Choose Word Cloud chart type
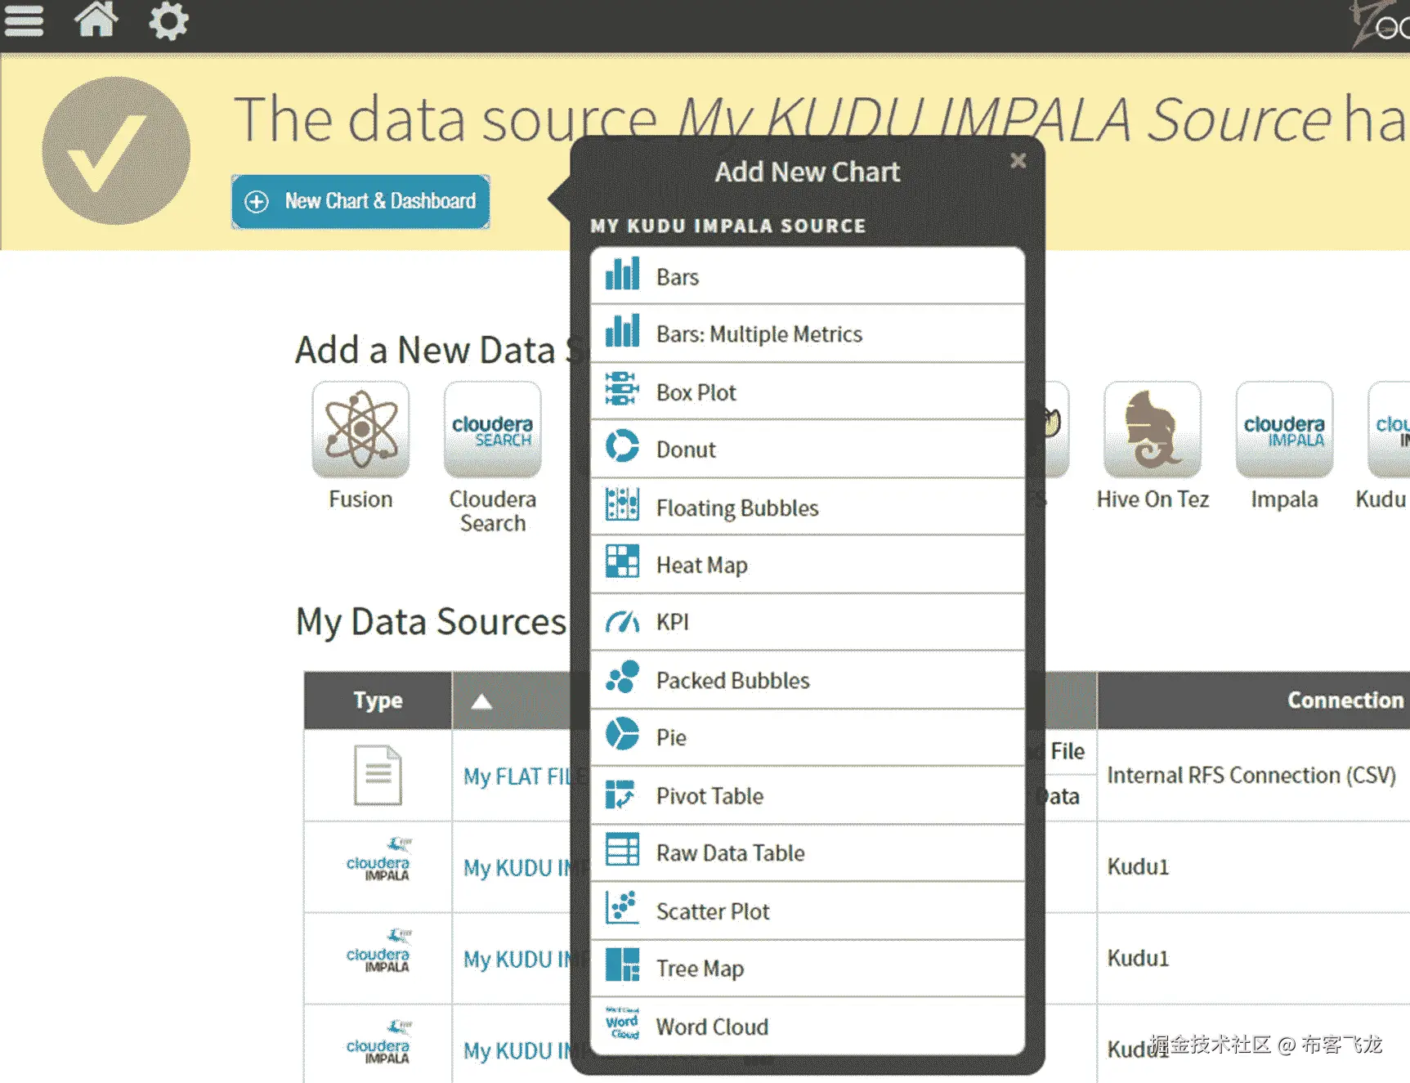 point(808,1026)
